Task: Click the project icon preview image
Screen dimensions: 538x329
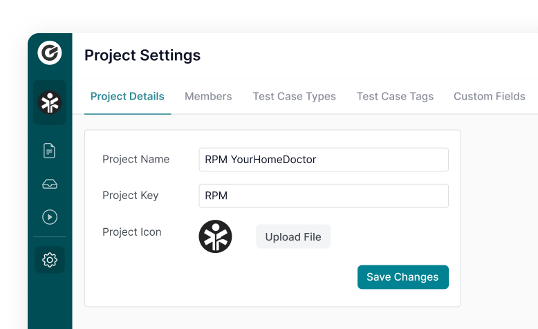Action: 216,236
